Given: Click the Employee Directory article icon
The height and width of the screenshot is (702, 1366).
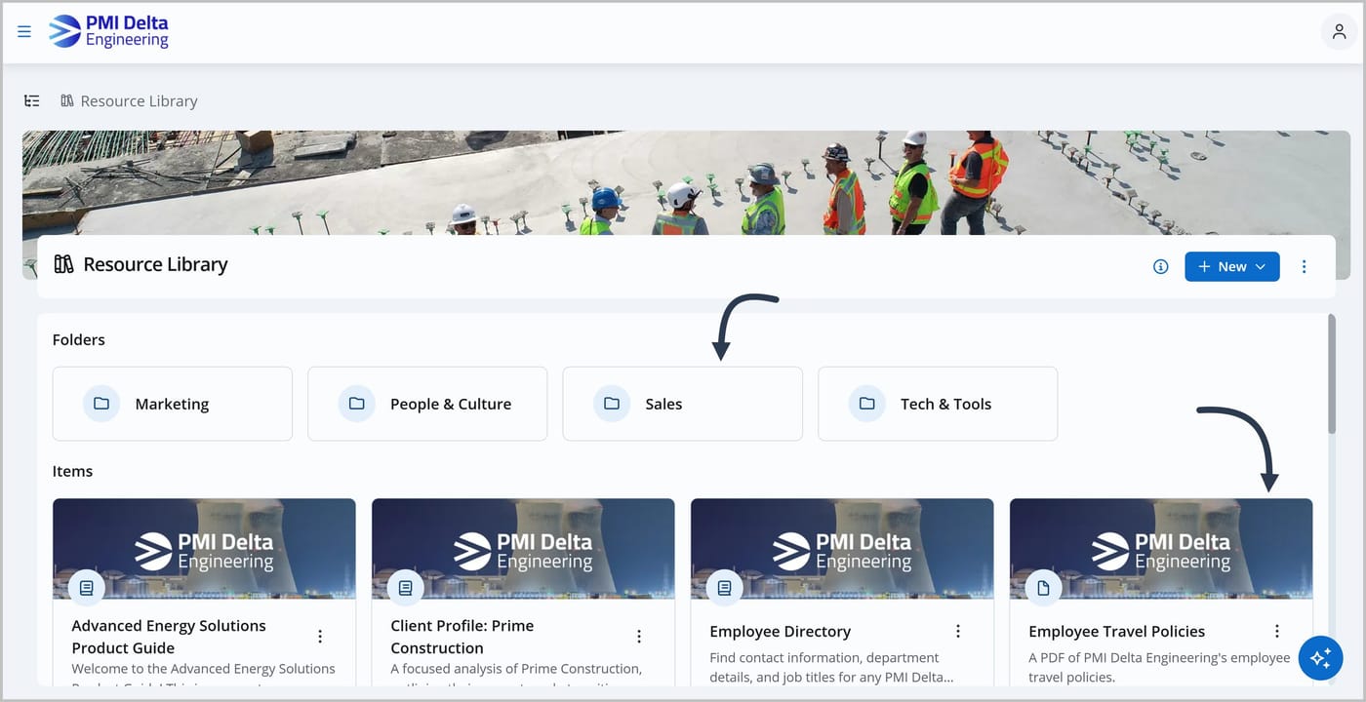Looking at the screenshot, I should coord(725,588).
